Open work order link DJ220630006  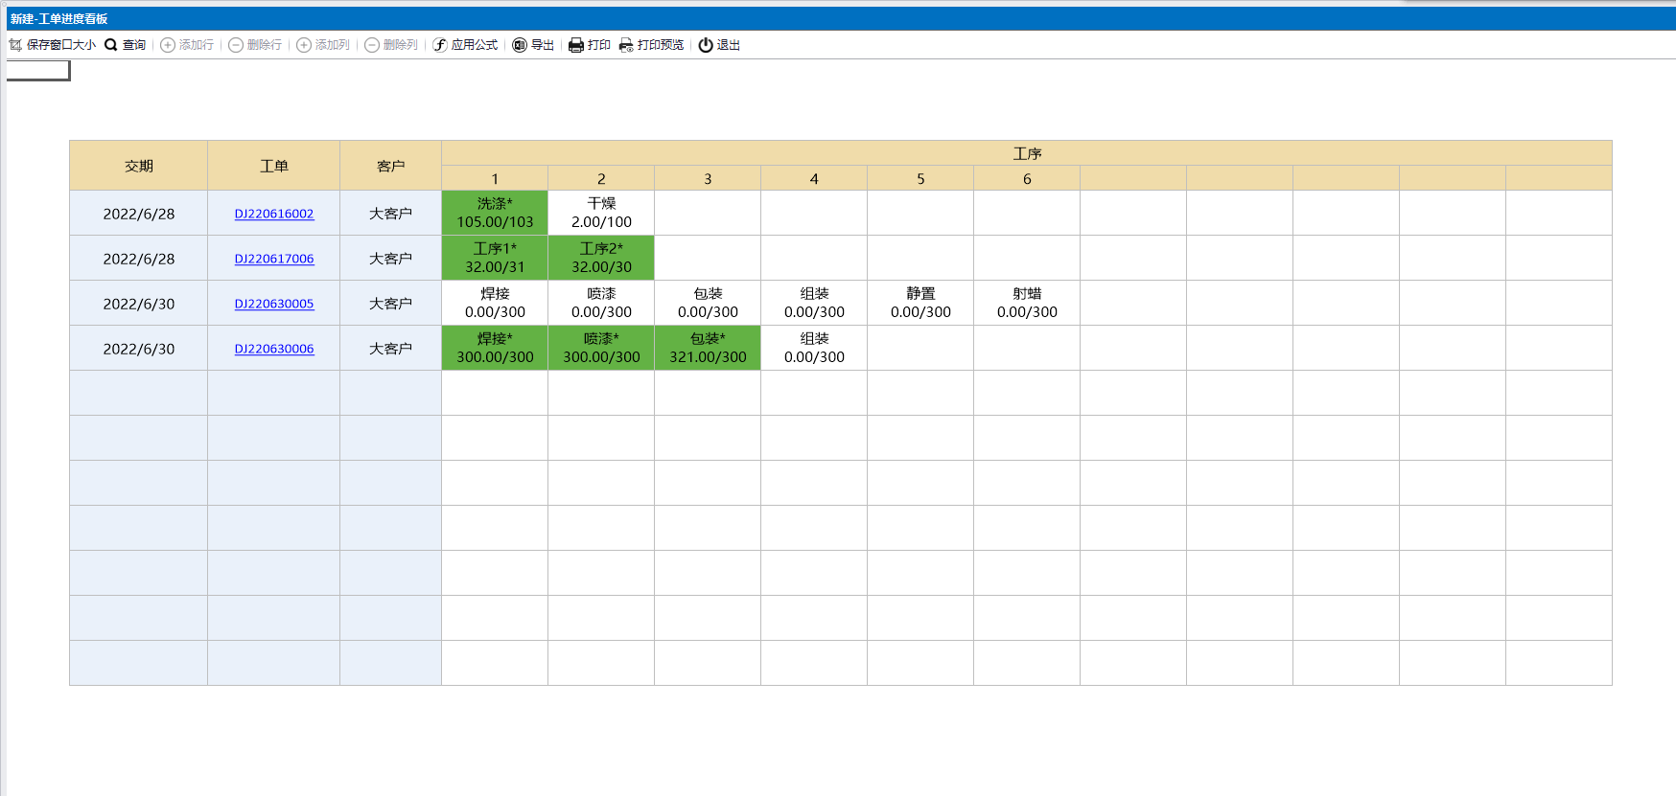tap(274, 349)
